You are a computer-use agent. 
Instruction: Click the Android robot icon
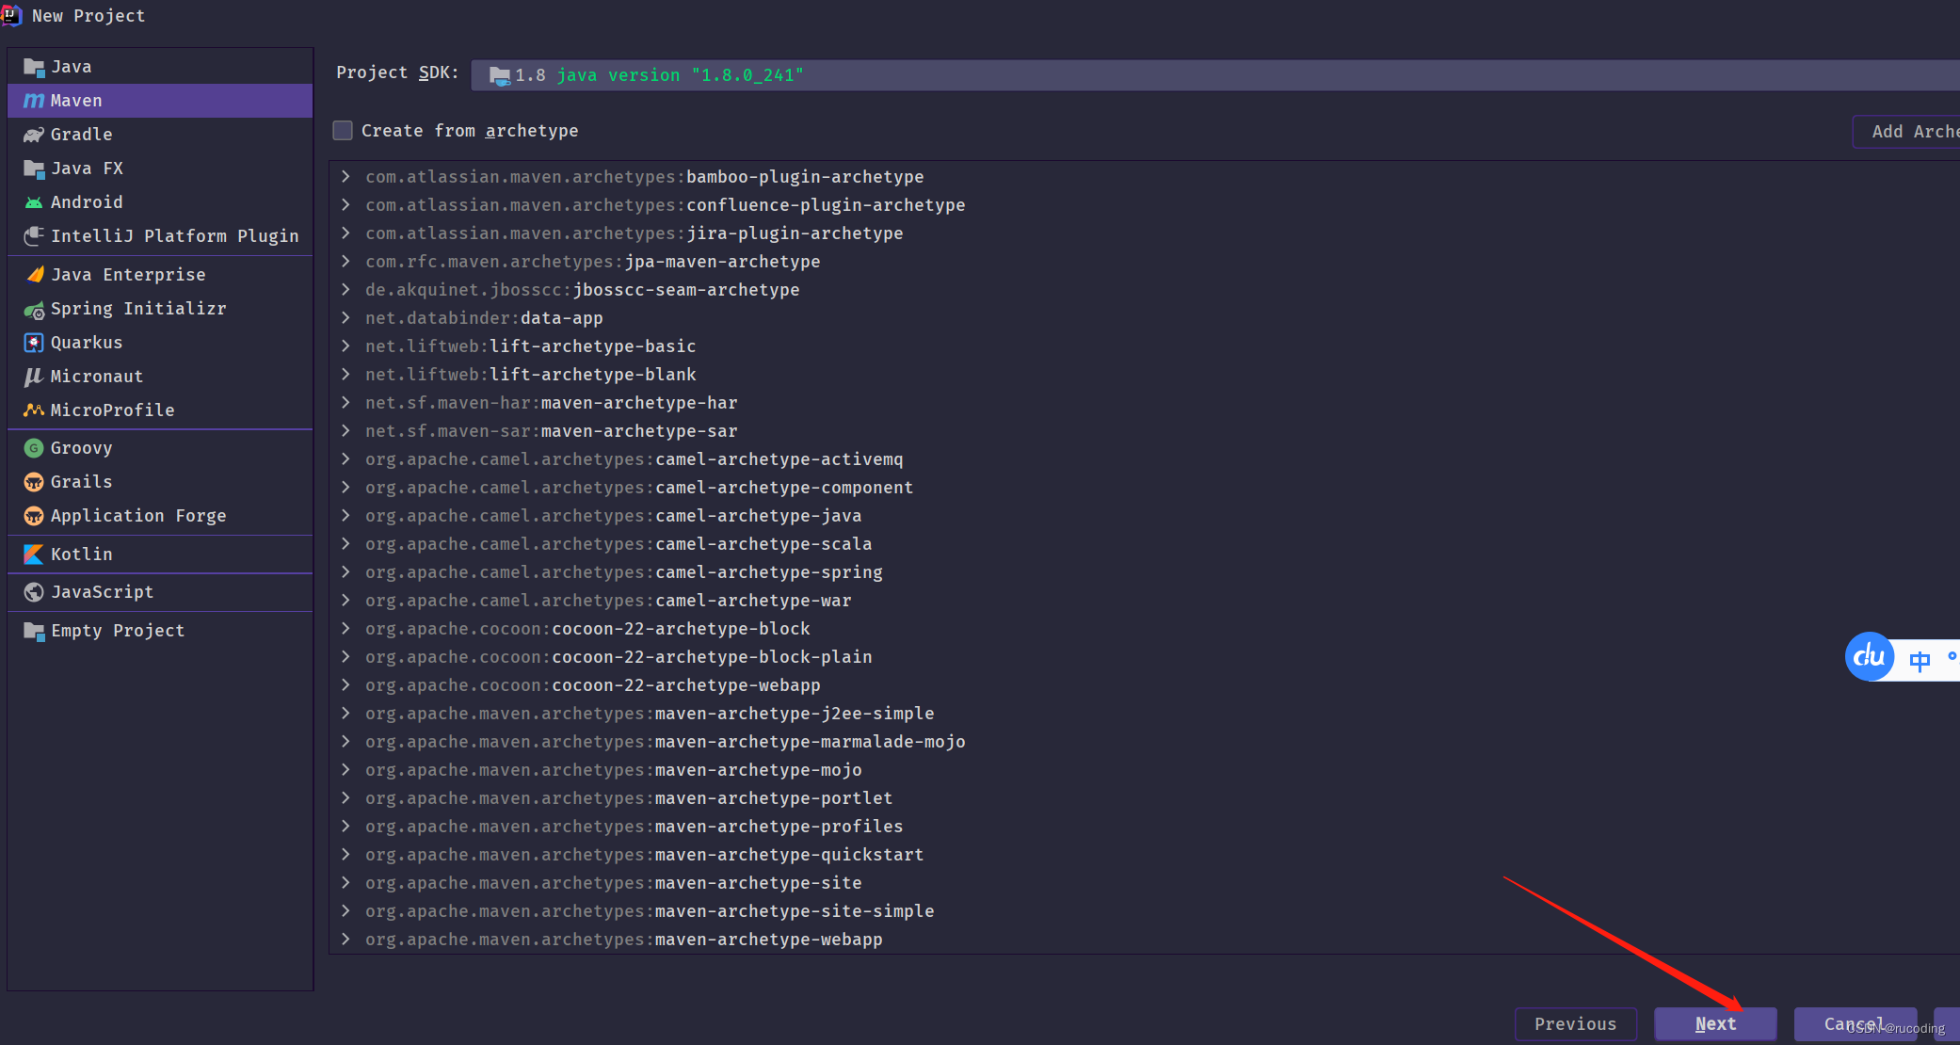tap(34, 202)
